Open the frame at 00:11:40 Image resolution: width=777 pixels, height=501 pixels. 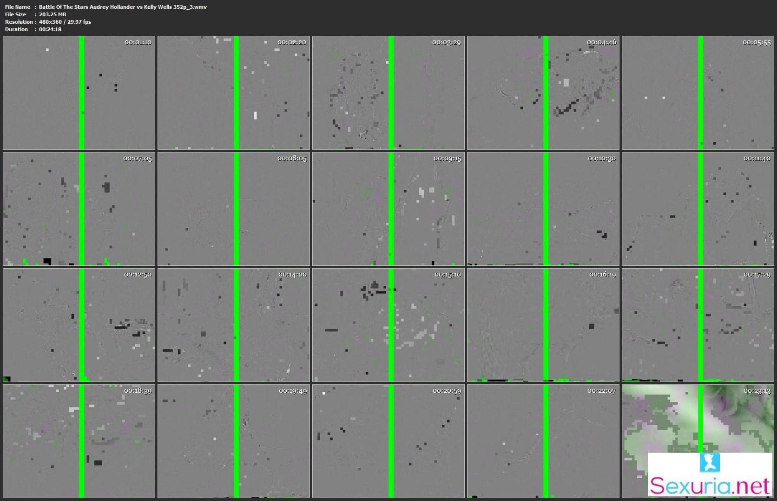(698, 209)
